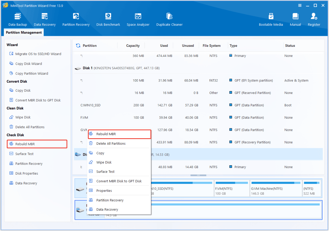Open the hamburger menu in title bar
The image size is (329, 231).
(300, 5)
